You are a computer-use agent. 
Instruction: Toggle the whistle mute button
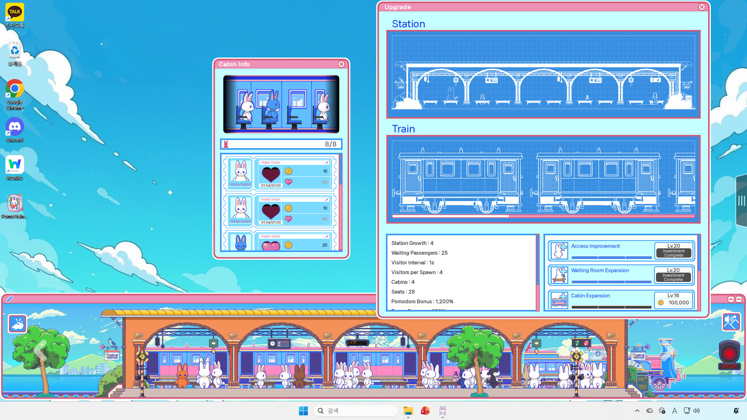pyautogui.click(x=732, y=322)
